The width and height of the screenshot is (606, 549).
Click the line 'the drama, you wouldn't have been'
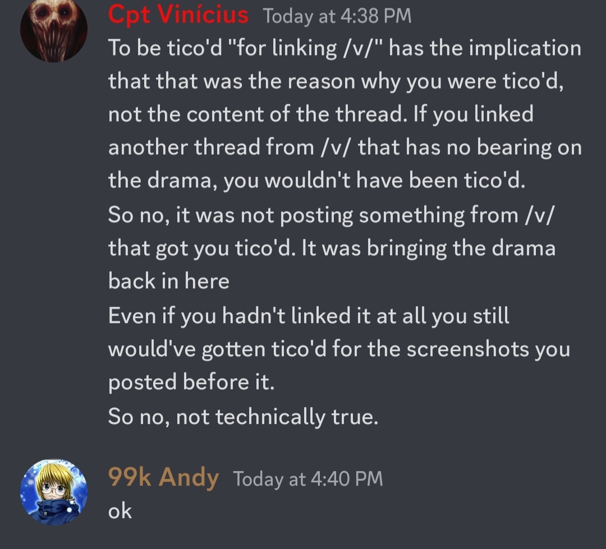[x=317, y=181]
